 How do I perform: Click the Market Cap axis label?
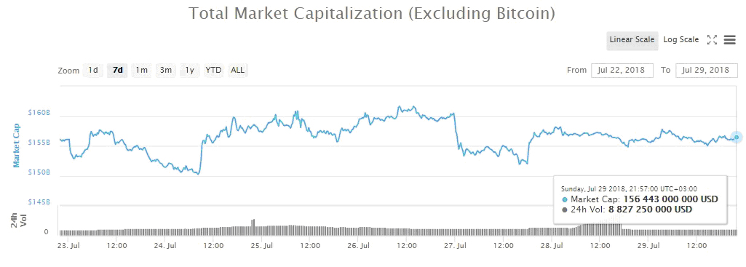(16, 146)
